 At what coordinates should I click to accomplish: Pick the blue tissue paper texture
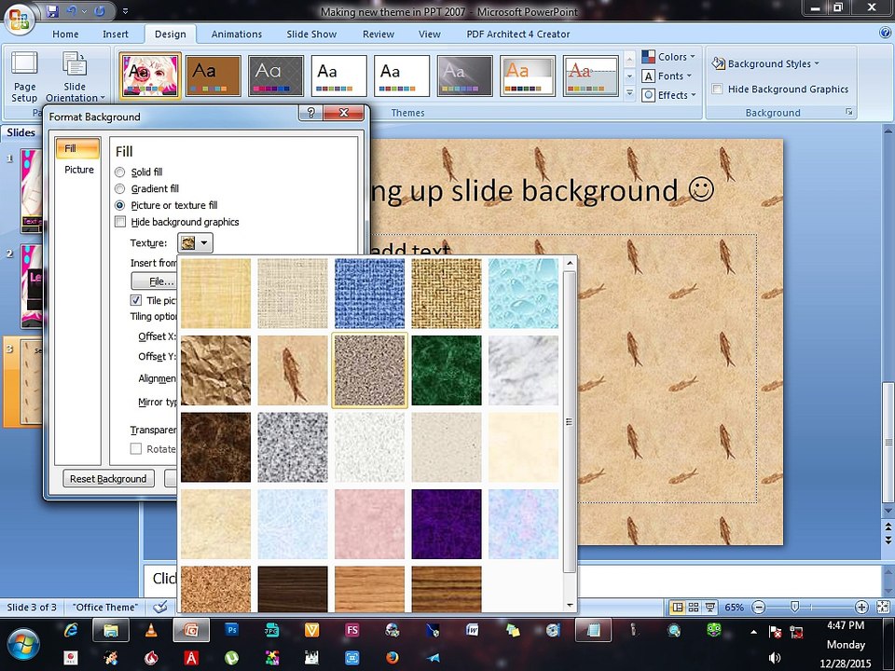coord(292,524)
